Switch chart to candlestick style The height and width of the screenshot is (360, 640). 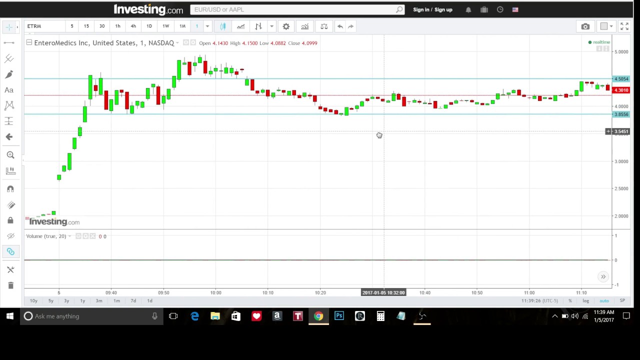pyautogui.click(x=223, y=26)
